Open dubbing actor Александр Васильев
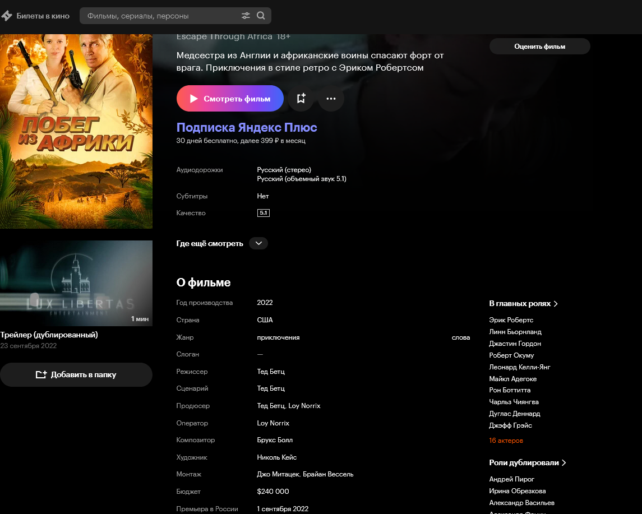This screenshot has width=642, height=514. [521, 503]
